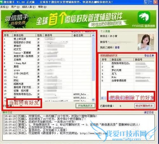Sort friend list by 性别 column header

pos(40,35)
